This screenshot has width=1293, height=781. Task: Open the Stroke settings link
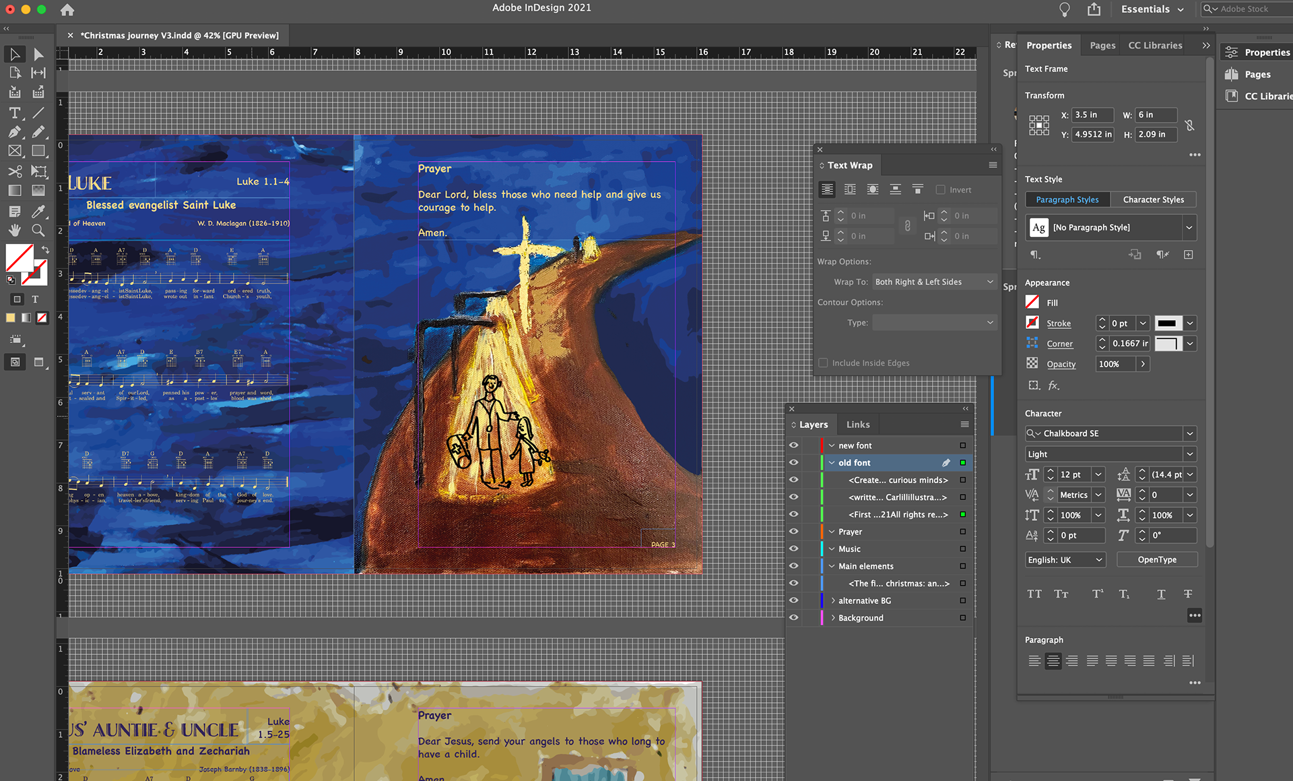[1059, 323]
